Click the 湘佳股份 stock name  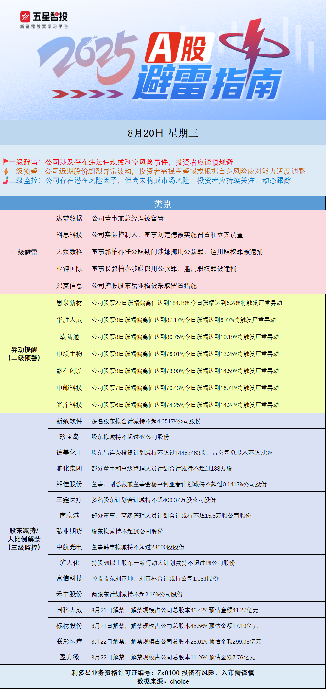pos(69,484)
